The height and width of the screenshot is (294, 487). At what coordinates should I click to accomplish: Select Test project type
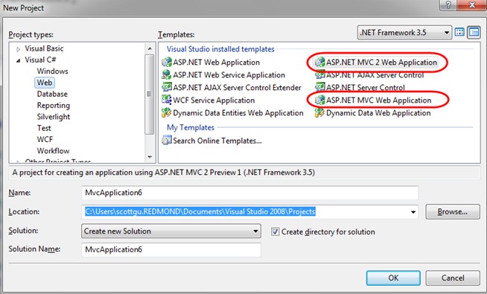click(x=44, y=128)
